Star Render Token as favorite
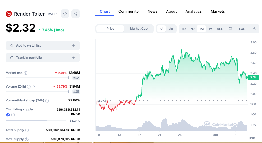 [x=65, y=14]
